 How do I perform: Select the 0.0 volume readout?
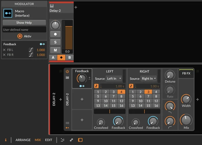[x=67, y=52]
